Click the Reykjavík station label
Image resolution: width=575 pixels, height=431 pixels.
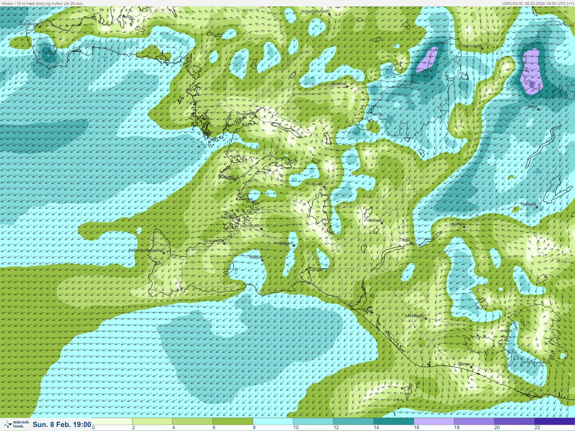pyautogui.click(x=229, y=217)
